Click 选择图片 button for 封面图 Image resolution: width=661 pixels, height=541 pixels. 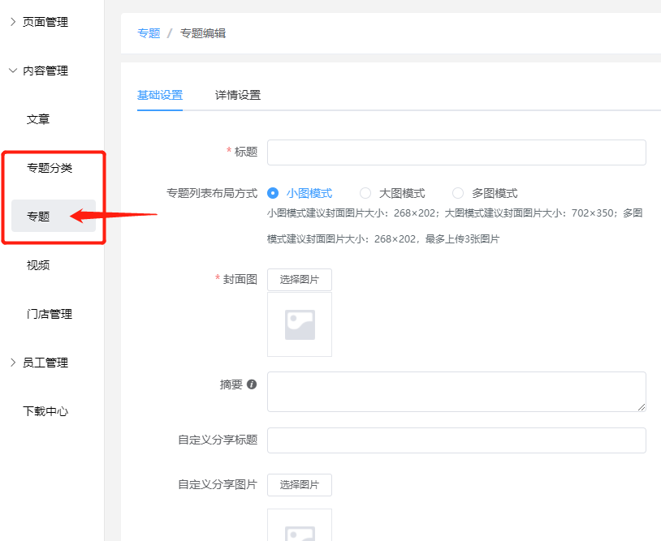[300, 280]
